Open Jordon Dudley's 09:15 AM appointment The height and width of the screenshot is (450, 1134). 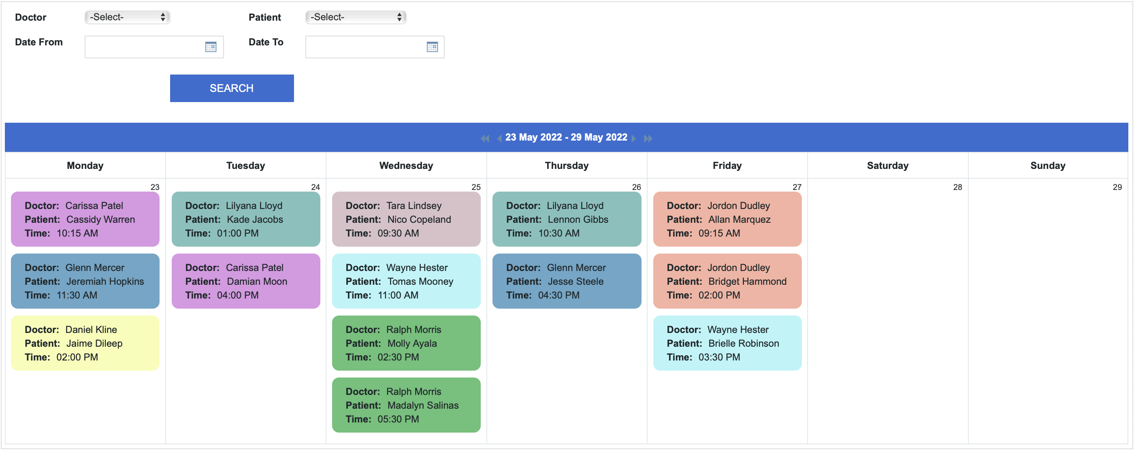[727, 219]
